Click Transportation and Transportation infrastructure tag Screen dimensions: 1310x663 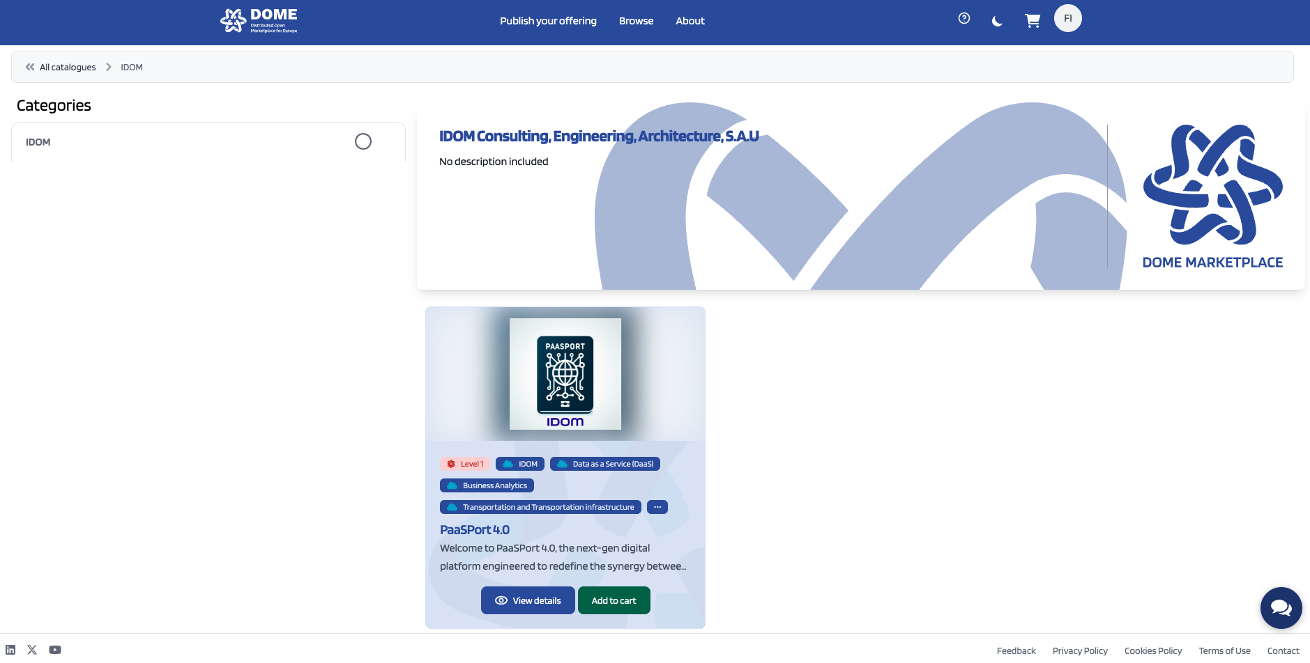coord(540,507)
